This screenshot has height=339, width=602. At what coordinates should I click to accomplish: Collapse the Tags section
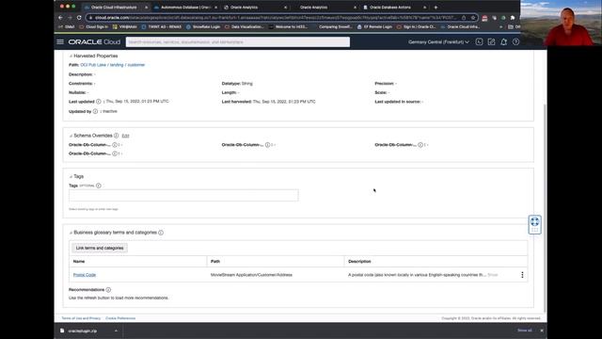(71, 176)
